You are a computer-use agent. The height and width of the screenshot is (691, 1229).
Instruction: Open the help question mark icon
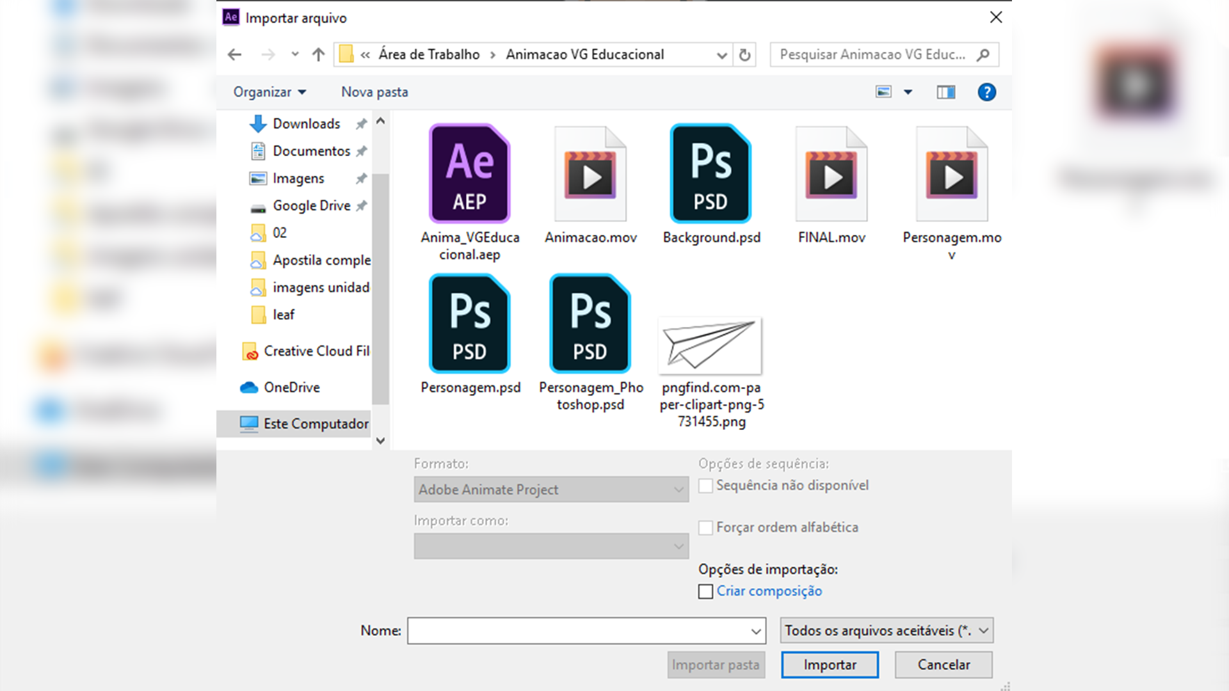(986, 92)
